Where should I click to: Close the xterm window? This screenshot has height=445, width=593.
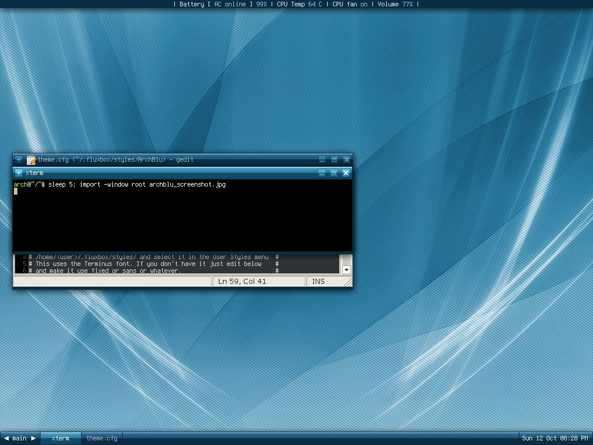pyautogui.click(x=346, y=173)
